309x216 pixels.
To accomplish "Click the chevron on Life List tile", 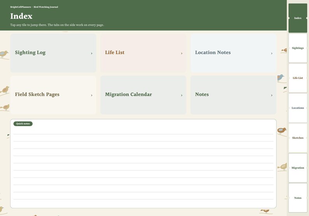I will (x=182, y=53).
